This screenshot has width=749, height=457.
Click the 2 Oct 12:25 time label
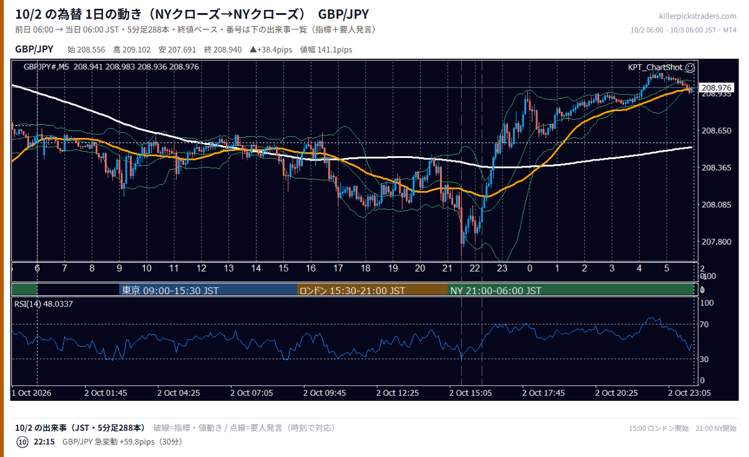(398, 393)
